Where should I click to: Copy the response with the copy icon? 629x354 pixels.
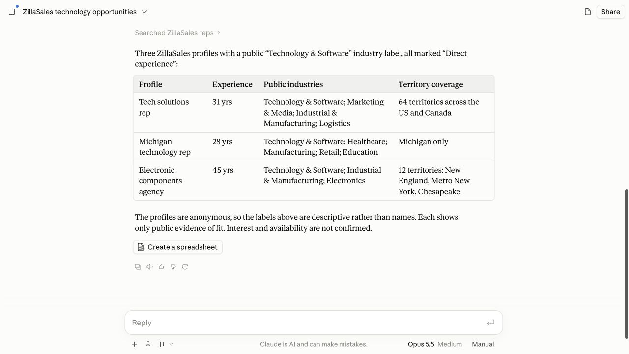click(x=138, y=266)
